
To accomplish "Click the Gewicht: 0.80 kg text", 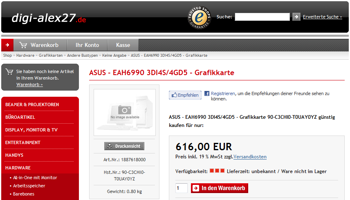I will tap(124, 191).
